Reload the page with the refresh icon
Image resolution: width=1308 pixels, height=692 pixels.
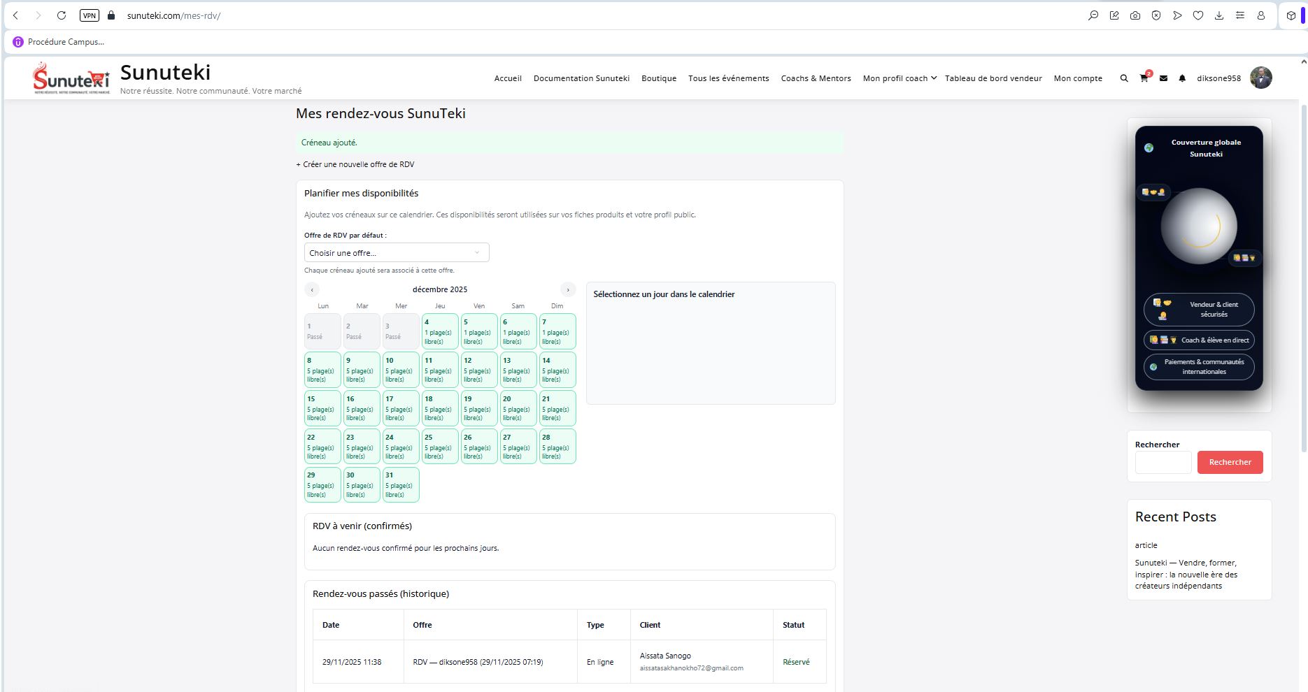pyautogui.click(x=62, y=15)
